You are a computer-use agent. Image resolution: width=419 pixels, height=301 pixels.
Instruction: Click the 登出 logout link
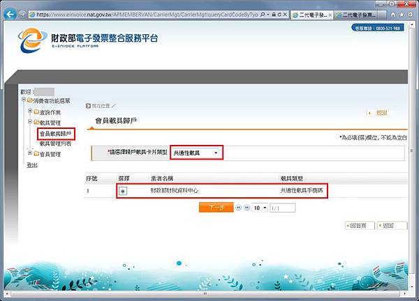[32, 165]
